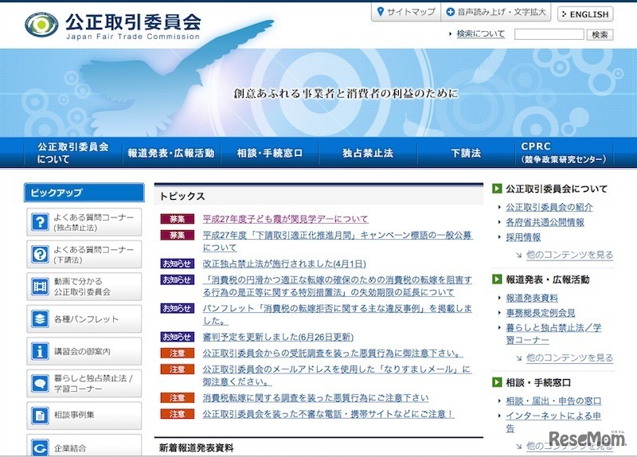Image resolution: width=637 pixels, height=457 pixels.
Task: Expand 他のコンテンツを見る under 公正取引委員会について
Action: pos(569,255)
